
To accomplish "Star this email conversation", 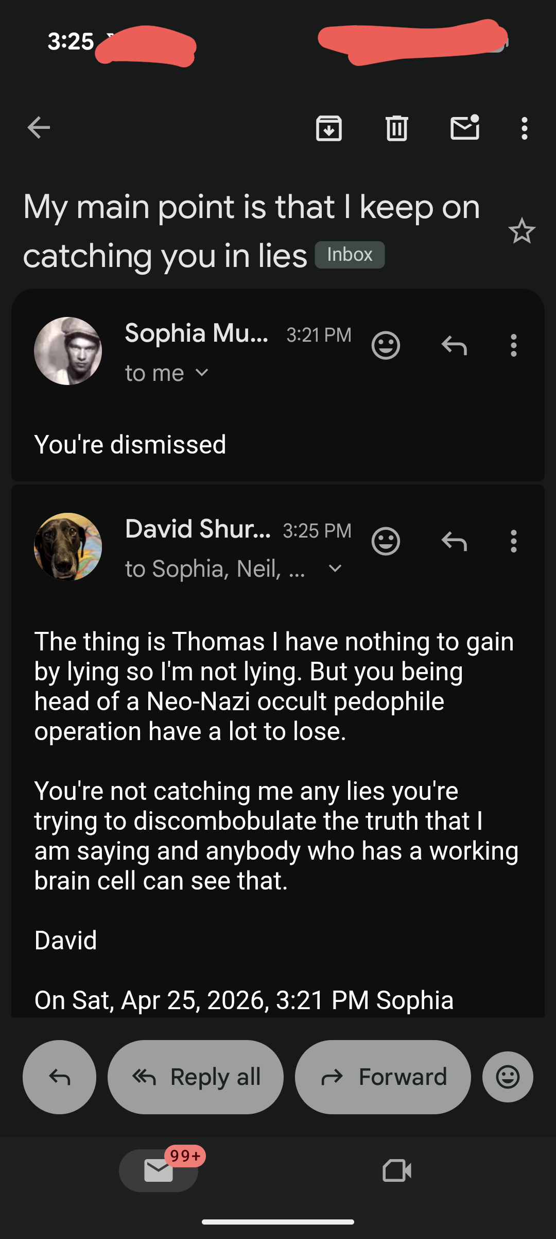I will pyautogui.click(x=522, y=231).
